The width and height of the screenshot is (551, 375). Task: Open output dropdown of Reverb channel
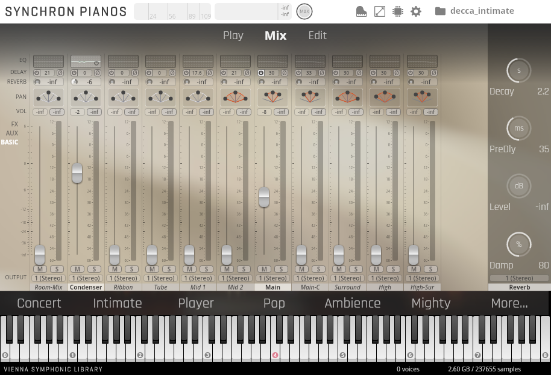519,278
